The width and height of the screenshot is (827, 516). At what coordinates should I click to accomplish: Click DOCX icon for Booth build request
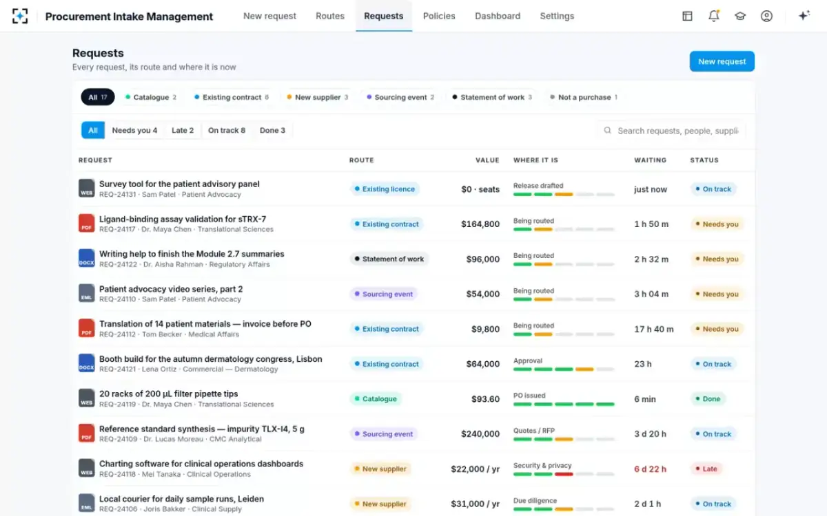[x=86, y=364]
